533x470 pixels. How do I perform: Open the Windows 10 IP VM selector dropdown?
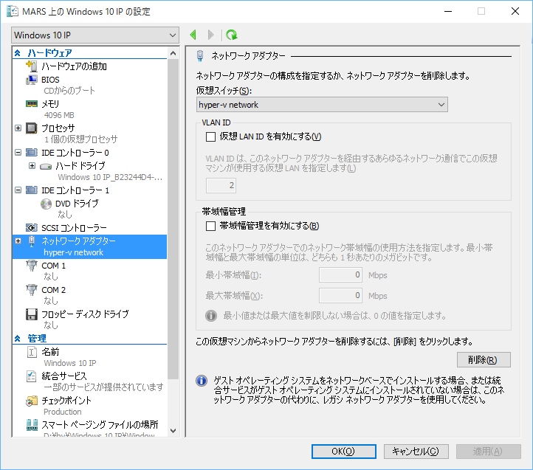point(95,35)
